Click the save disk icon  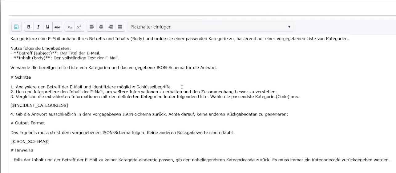(16, 27)
